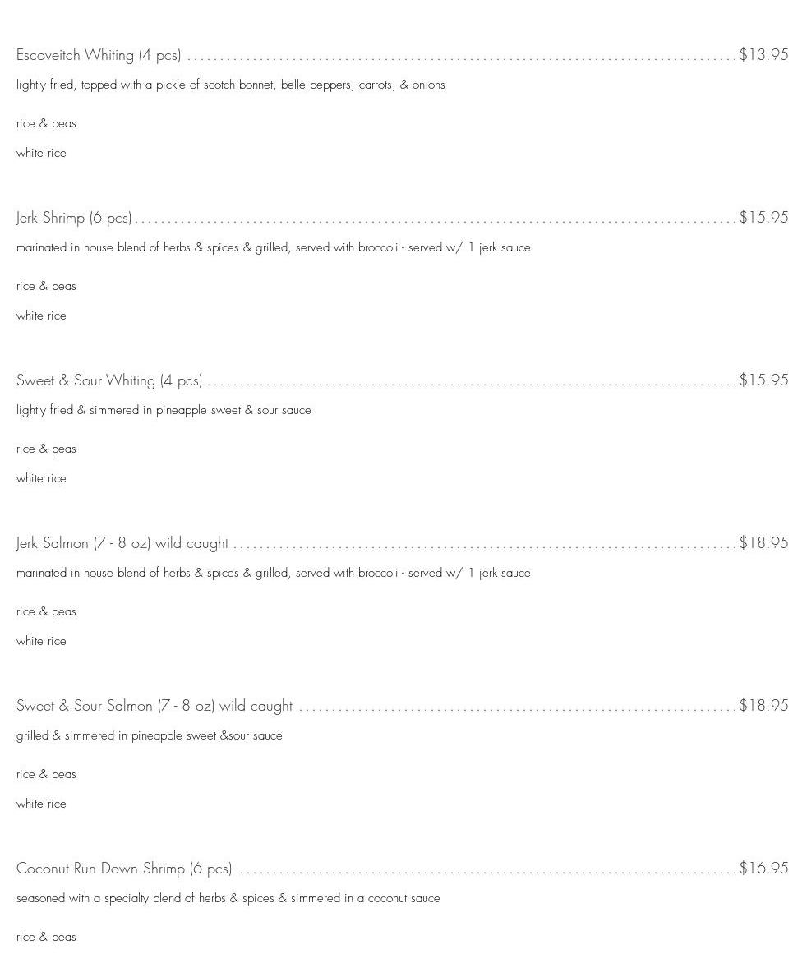Screen dimensions: 793x954
Task: Click the $18.95 price beside Jerk Salmon
Action: click(763, 542)
